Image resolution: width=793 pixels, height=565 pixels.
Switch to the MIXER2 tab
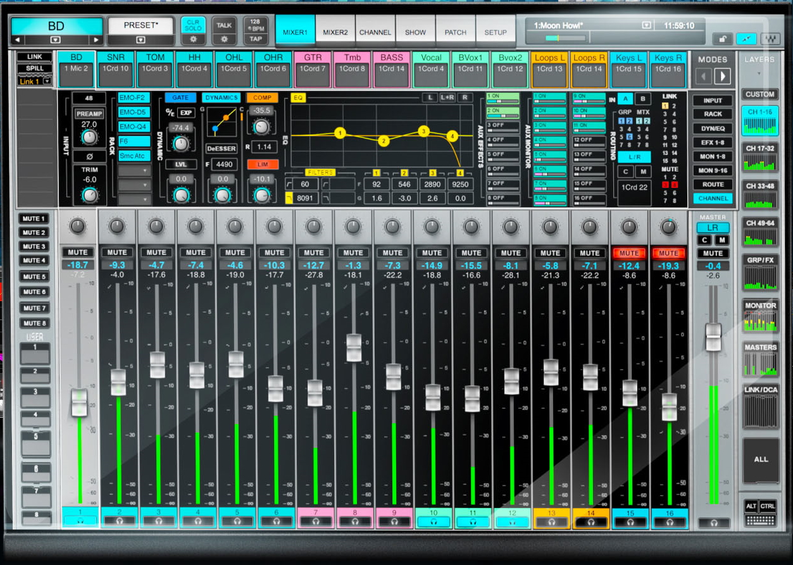(x=335, y=32)
